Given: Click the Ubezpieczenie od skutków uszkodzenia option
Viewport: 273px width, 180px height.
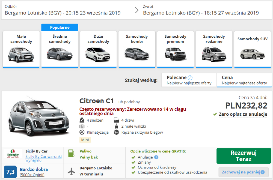Looking at the screenshot, I should pos(172,172).
